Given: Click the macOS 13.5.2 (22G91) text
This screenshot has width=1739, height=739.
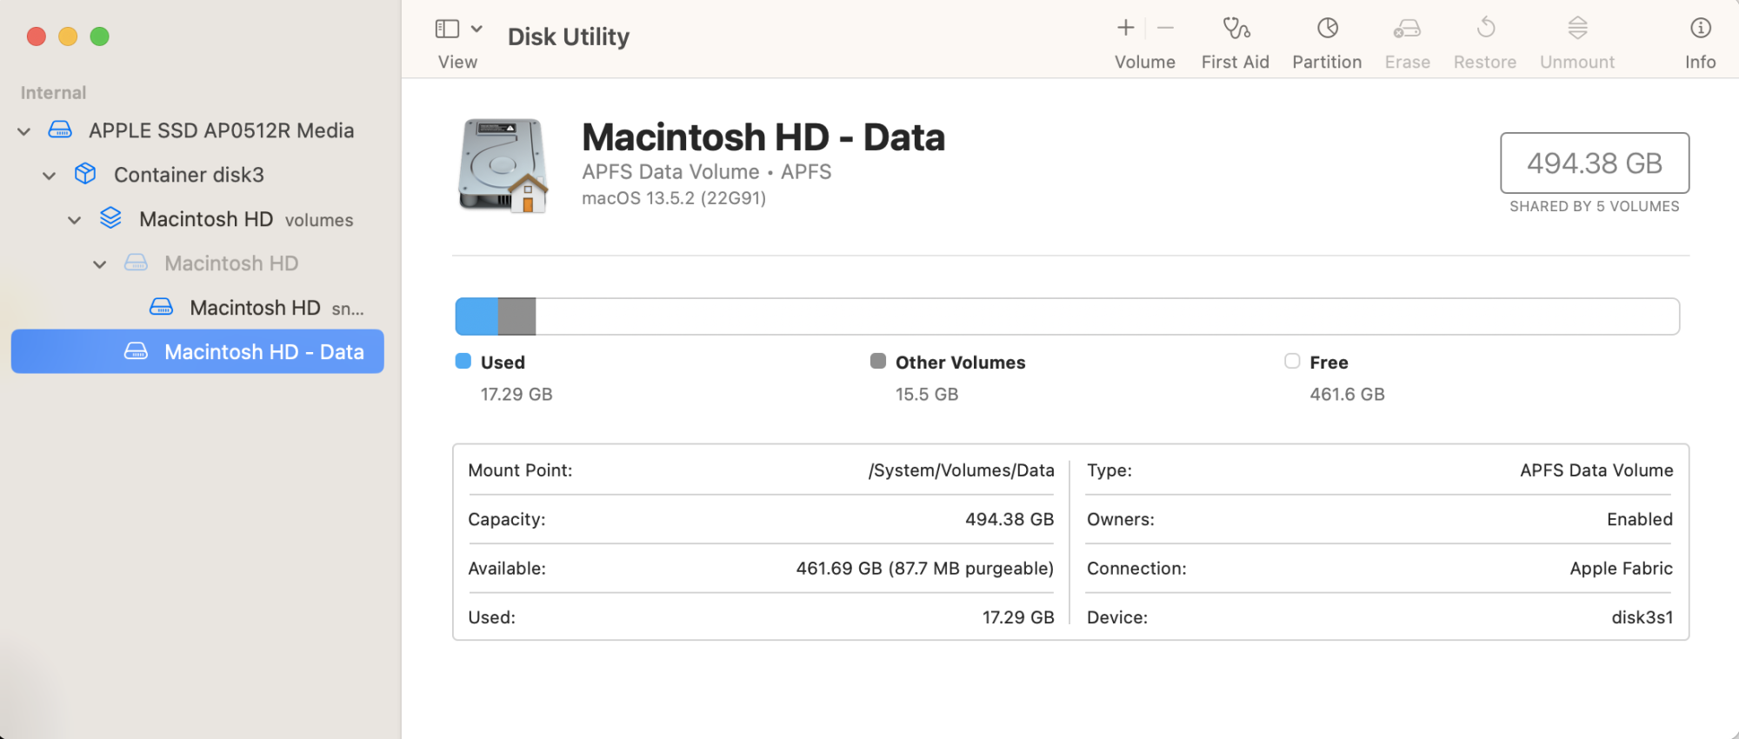Looking at the screenshot, I should tap(674, 198).
